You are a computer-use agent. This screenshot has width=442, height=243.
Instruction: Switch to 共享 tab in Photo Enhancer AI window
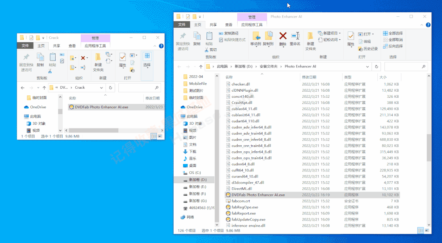213,25
